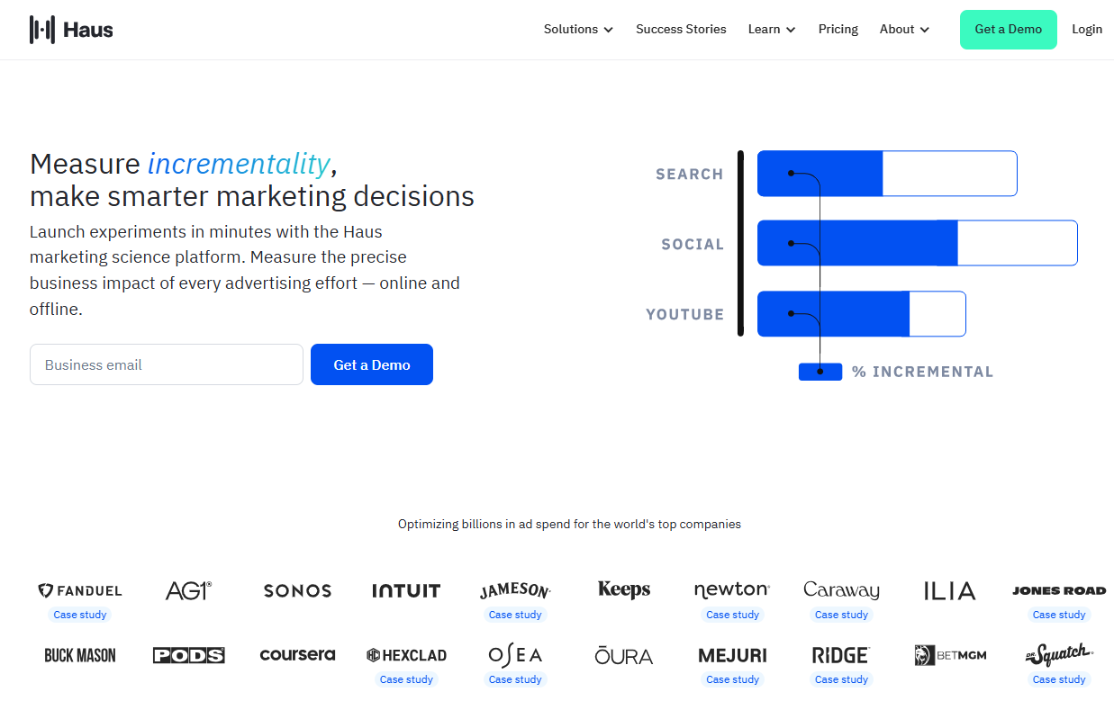Screen dimensions: 1114x701
Task: Click the YOUTUBE chart label
Action: [684, 315]
